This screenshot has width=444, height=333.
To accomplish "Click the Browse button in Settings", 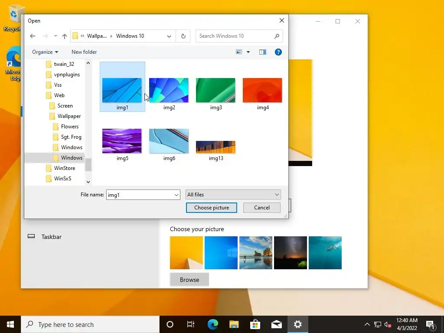I will point(189,280).
